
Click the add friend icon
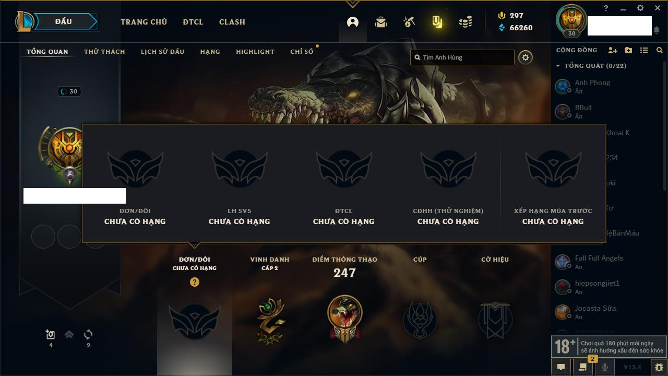click(x=613, y=50)
